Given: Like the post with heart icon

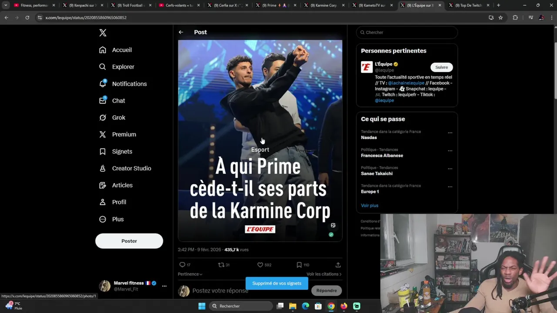Looking at the screenshot, I should coord(260,265).
